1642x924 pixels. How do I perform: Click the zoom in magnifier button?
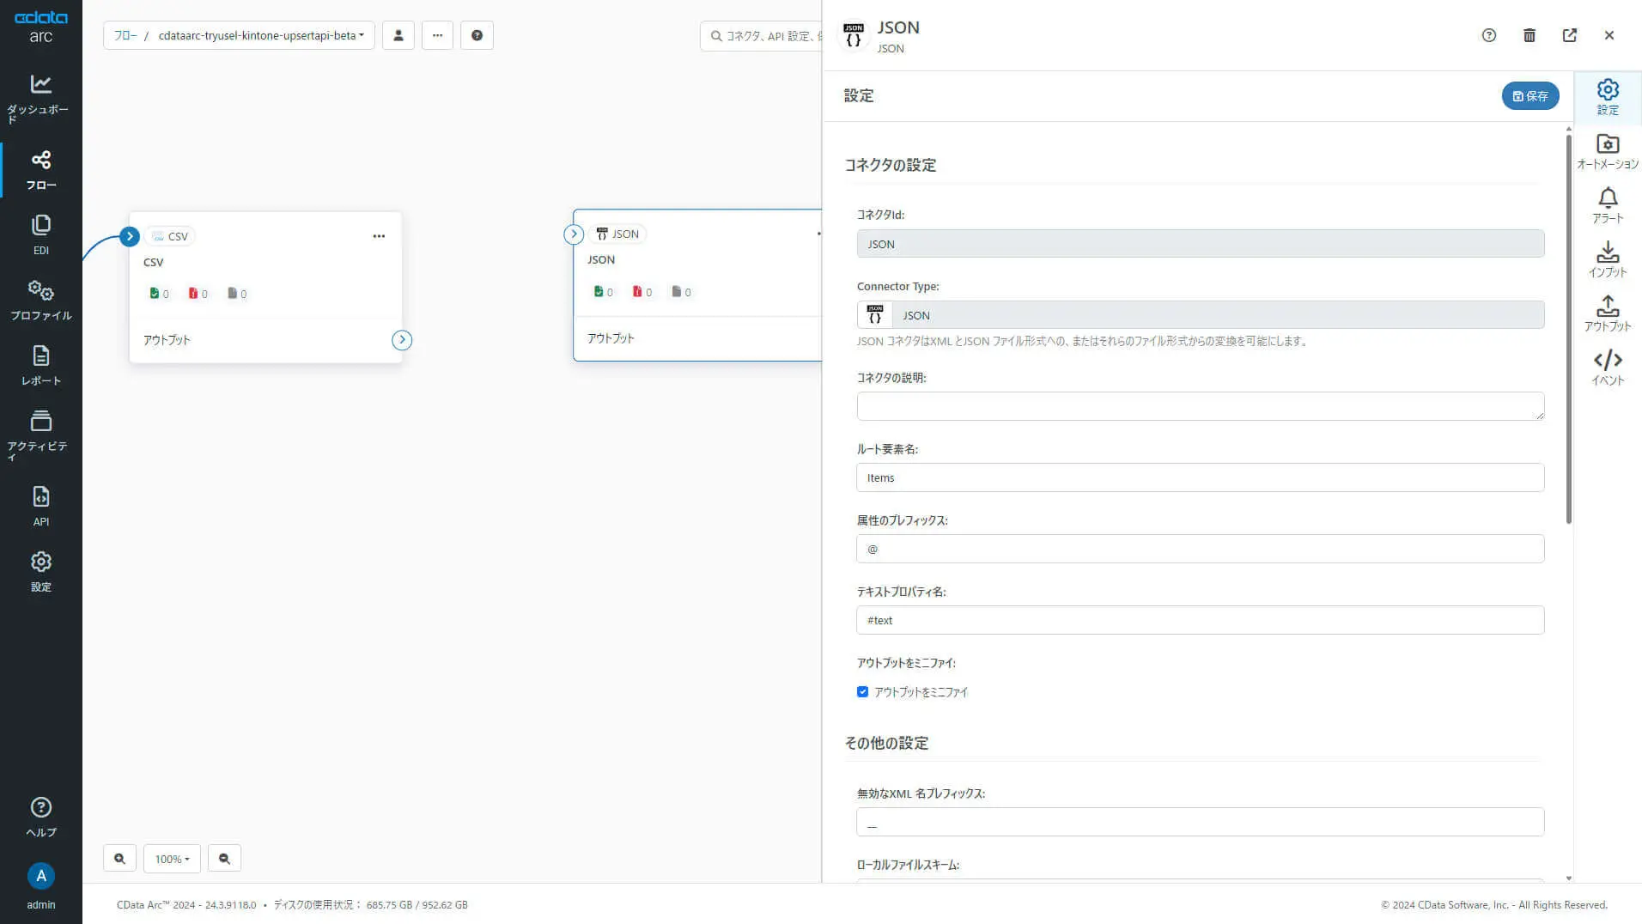(x=119, y=859)
